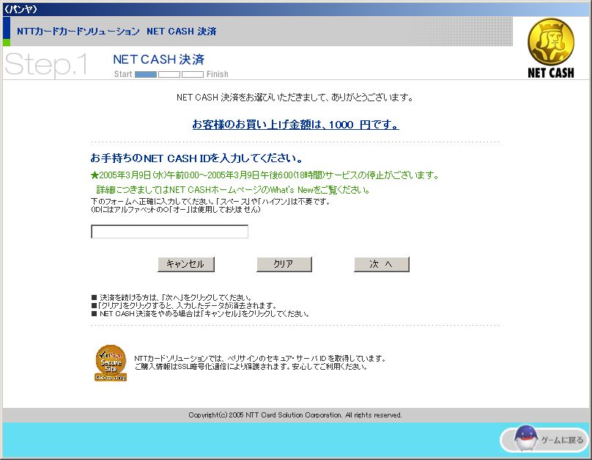Click the third empty progress segment

193,74
